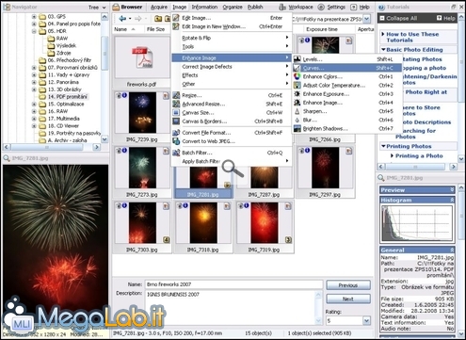The image size is (466, 340).
Task: Click the Edit Image pencil icon
Action: point(176,18)
